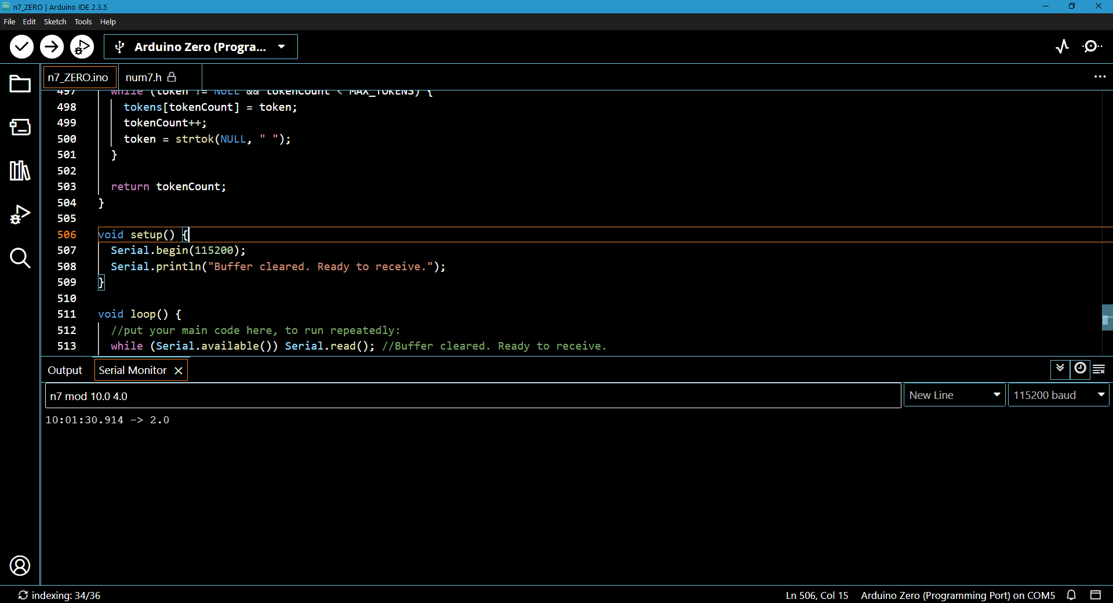Open the Search magnifier in sidebar
Image resolution: width=1113 pixels, height=603 pixels.
pyautogui.click(x=20, y=258)
